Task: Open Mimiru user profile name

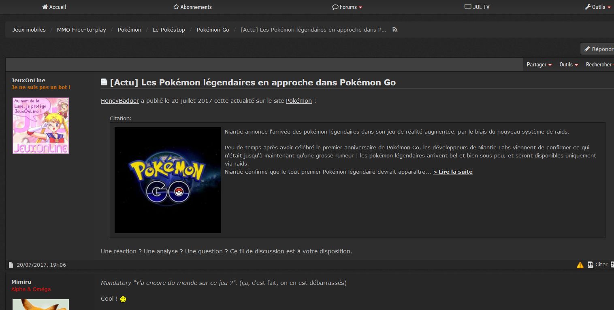Action: tap(21, 282)
